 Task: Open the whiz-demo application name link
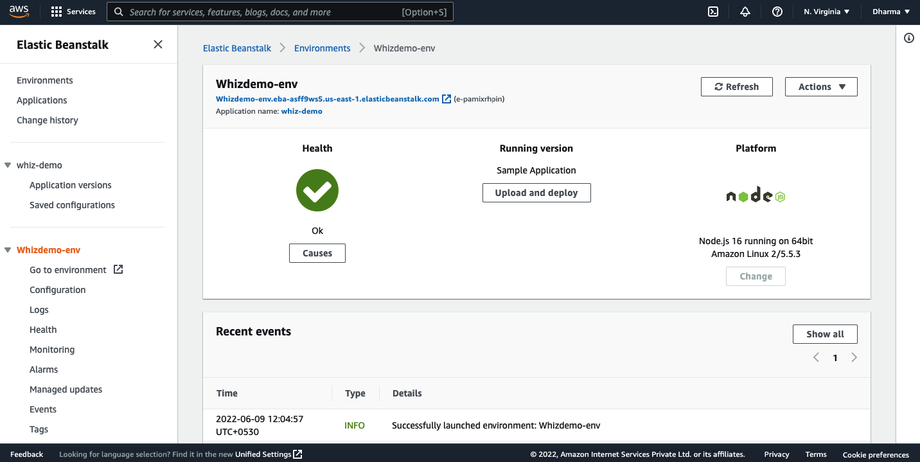click(x=302, y=111)
